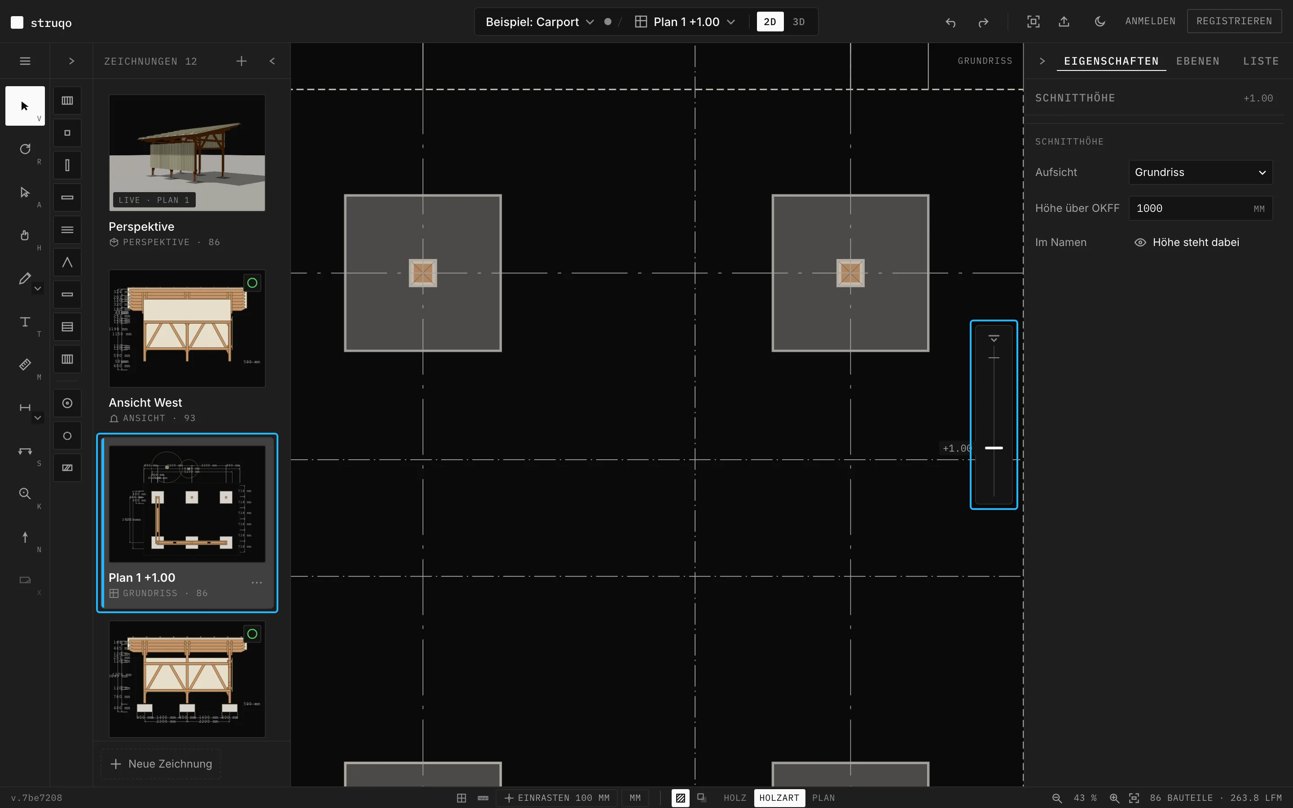Open the Liste tab
1293x808 pixels.
1260,61
